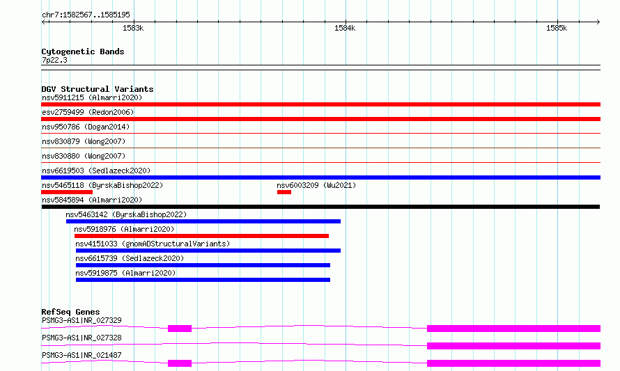This screenshot has height=371, width=620.
Task: Click the nsv5845894 (Almarri2020) label
Action: 92,200
